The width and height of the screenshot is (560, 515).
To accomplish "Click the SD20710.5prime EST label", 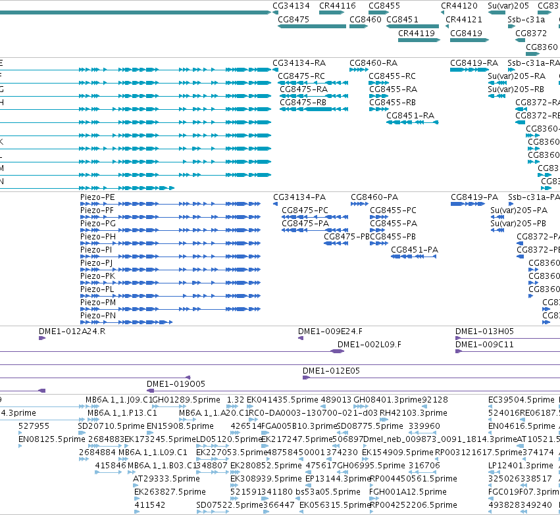I will 111,426.
